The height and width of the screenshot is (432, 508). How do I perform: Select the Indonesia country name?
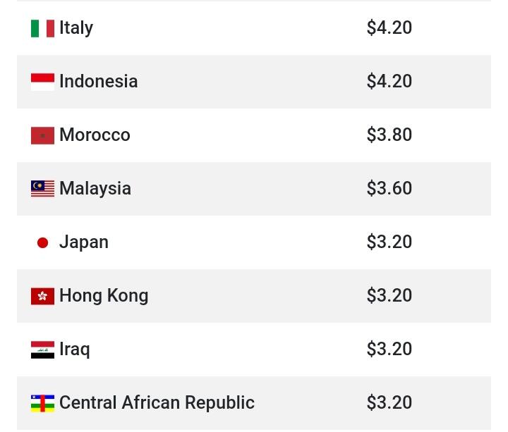coord(98,81)
